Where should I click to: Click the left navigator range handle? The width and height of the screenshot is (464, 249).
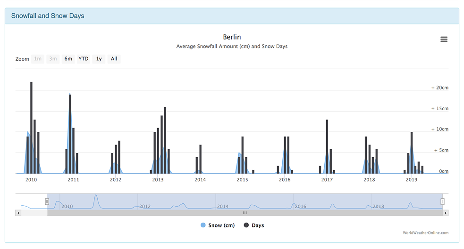click(x=47, y=201)
